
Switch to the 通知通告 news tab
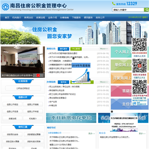(63, 49)
